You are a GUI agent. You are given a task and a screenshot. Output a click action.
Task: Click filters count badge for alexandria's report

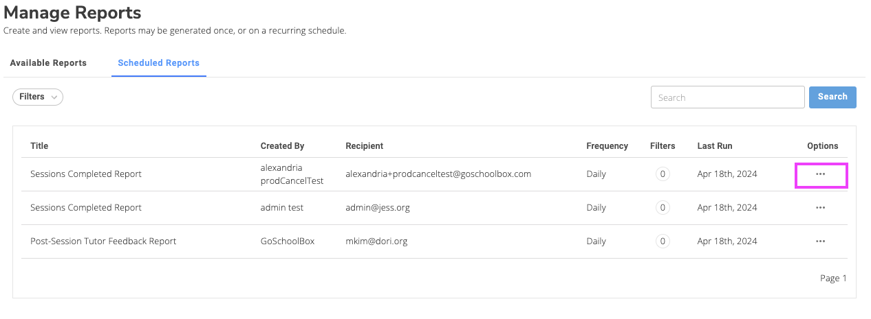[x=663, y=174]
